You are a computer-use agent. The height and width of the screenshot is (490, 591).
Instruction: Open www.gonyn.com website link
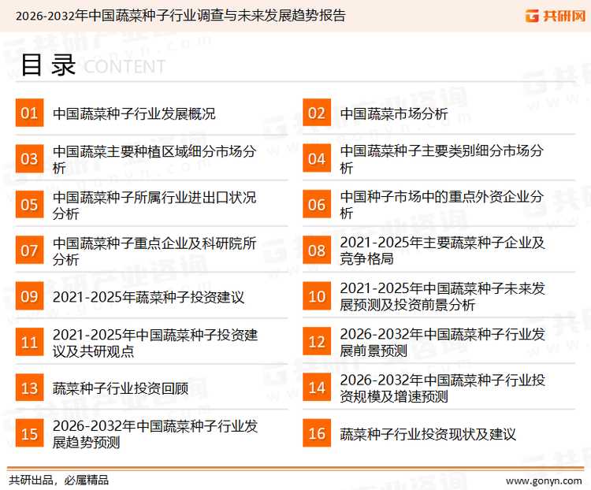coord(543,480)
